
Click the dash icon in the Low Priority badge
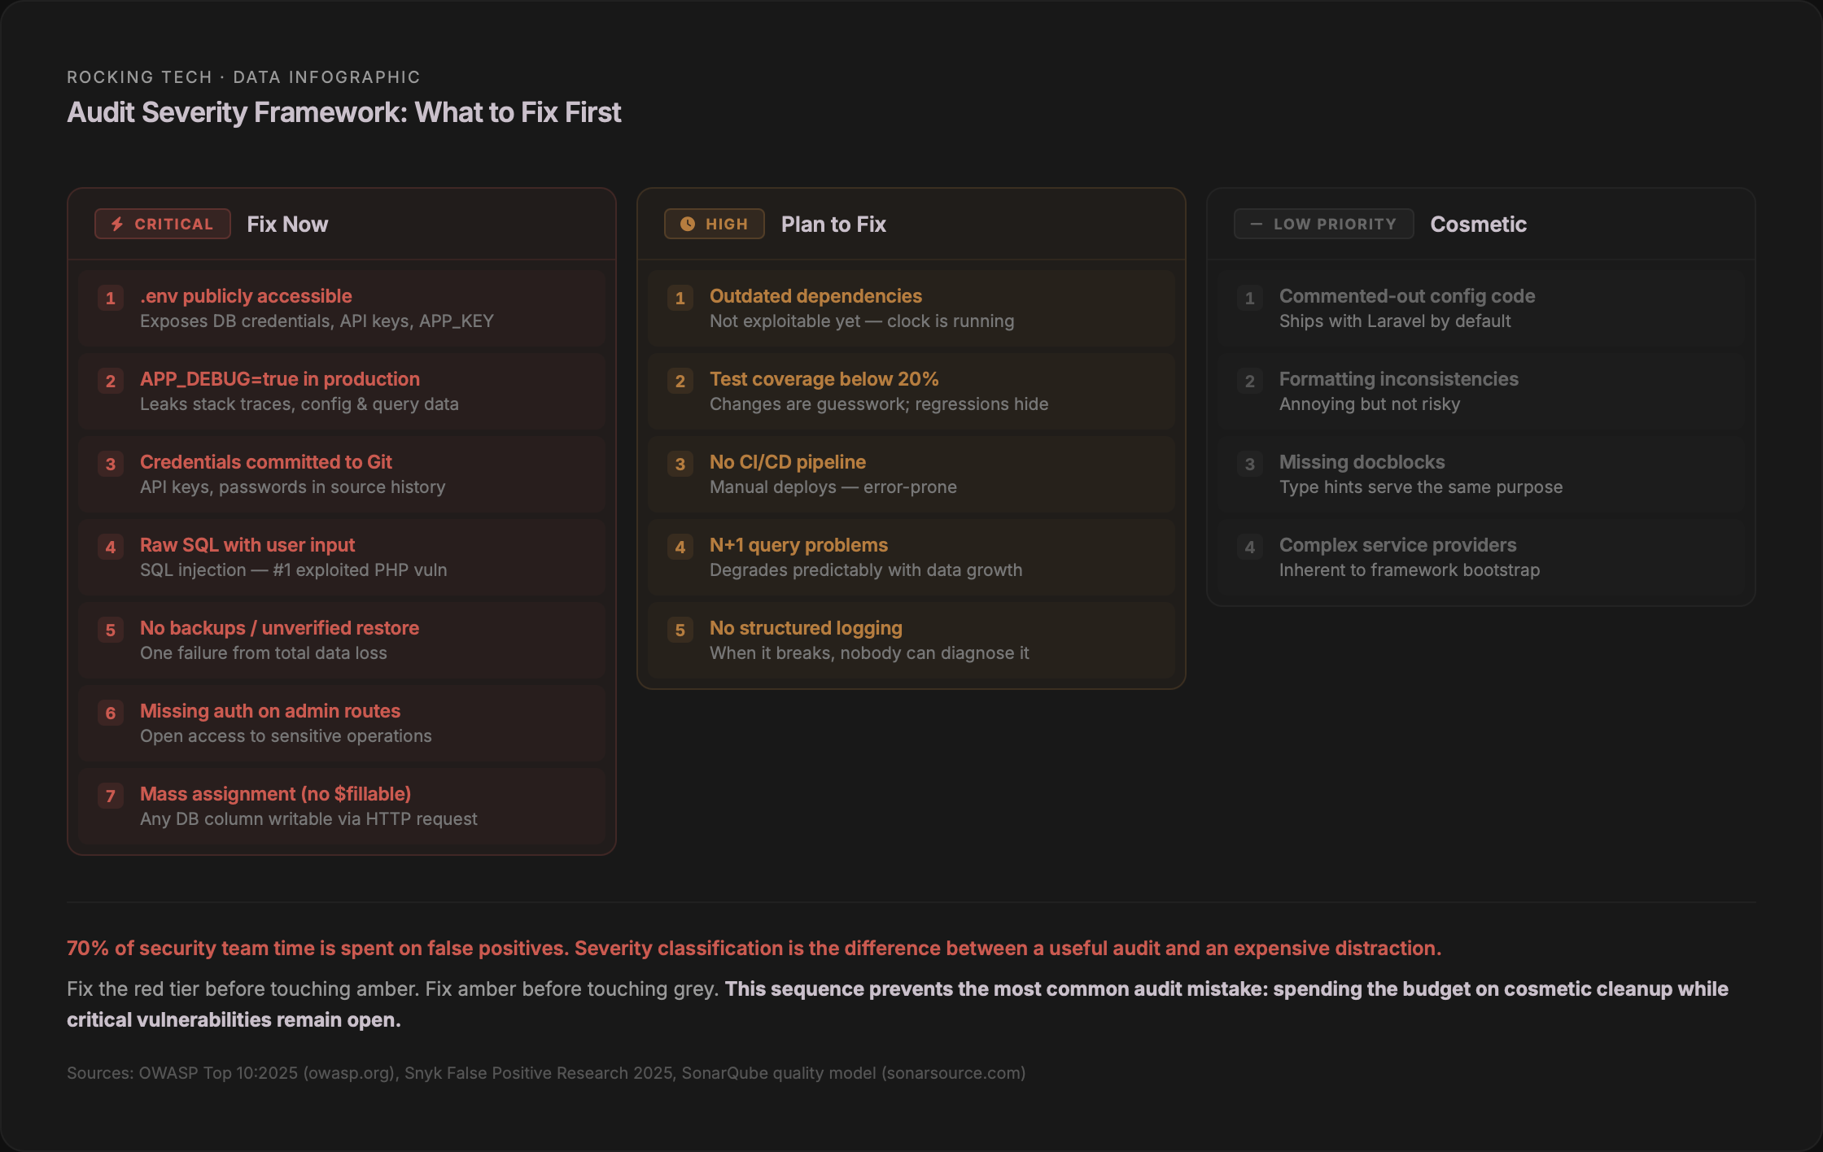pos(1256,224)
